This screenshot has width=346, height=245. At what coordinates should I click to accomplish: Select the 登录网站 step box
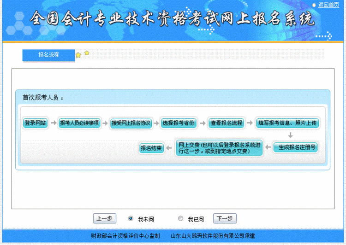click(36, 123)
